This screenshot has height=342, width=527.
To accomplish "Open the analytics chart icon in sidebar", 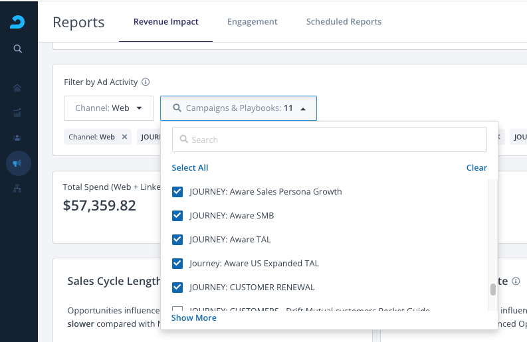I will pos(18,112).
